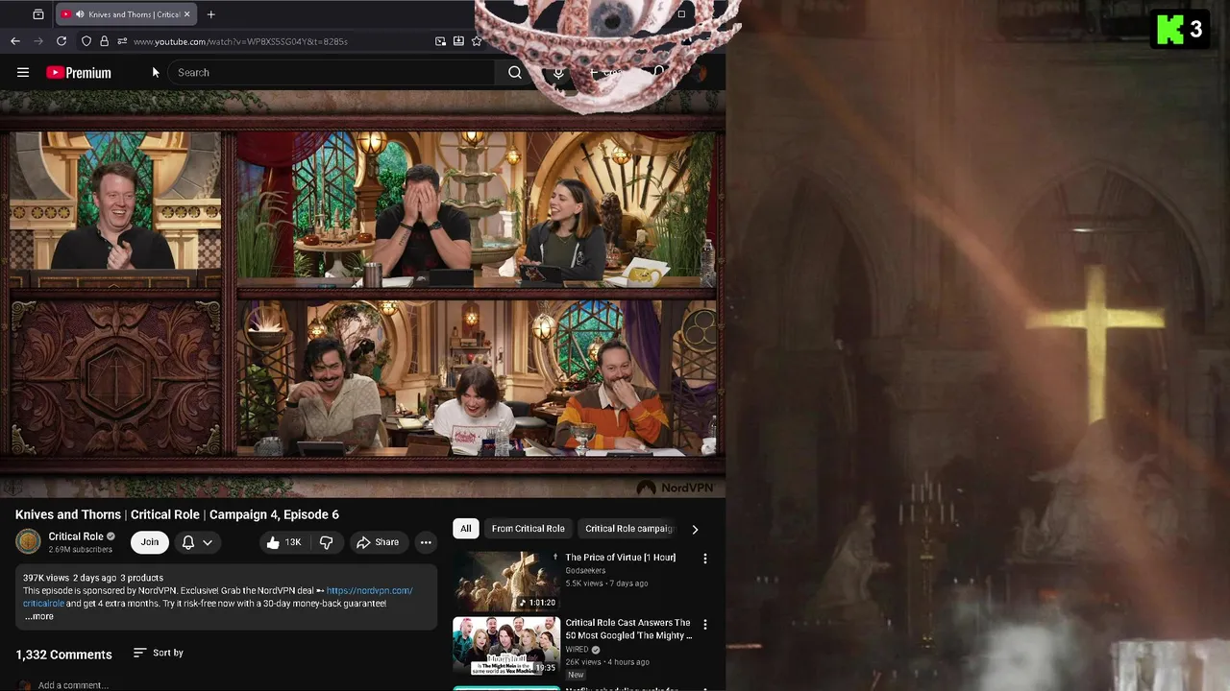Open Firefox tab overview icon

(x=38, y=14)
